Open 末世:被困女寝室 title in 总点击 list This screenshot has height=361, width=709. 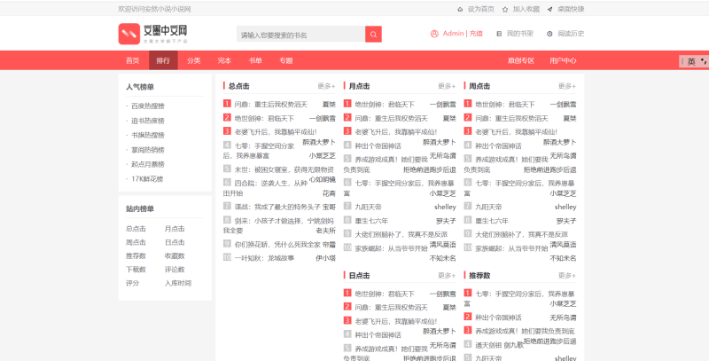[x=284, y=169]
